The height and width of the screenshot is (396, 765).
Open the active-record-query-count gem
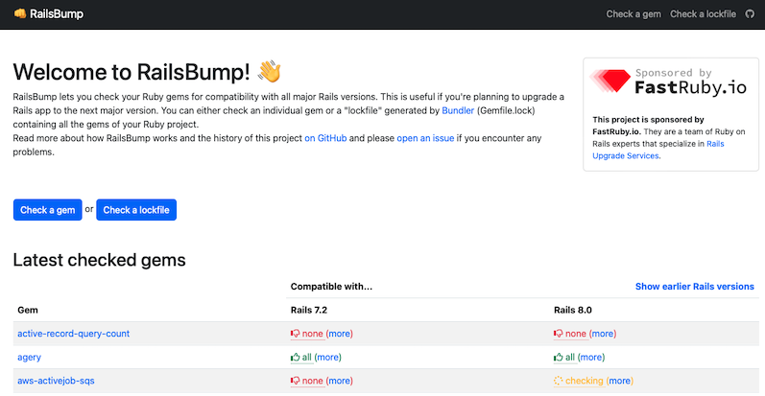point(74,334)
